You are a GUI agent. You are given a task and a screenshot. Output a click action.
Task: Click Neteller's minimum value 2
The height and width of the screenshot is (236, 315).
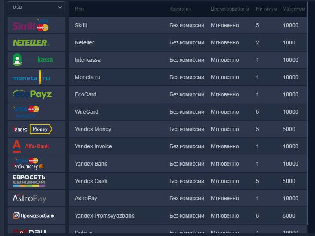258,42
